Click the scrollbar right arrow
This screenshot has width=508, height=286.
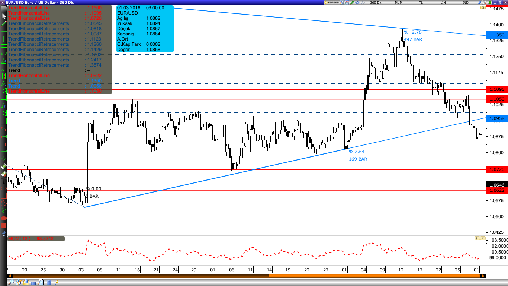point(483,276)
